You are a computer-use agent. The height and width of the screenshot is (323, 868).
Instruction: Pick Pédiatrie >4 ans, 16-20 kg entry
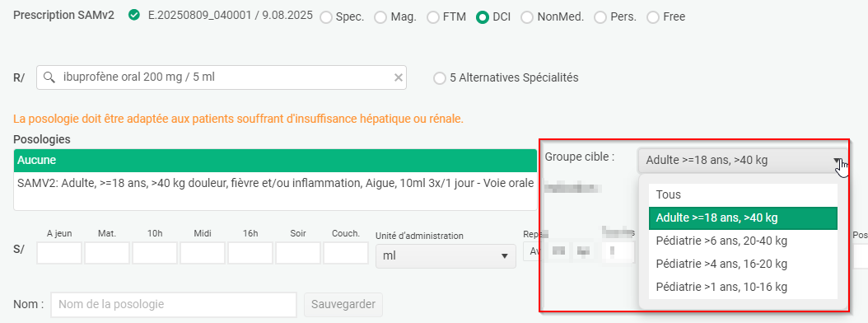pyautogui.click(x=743, y=264)
